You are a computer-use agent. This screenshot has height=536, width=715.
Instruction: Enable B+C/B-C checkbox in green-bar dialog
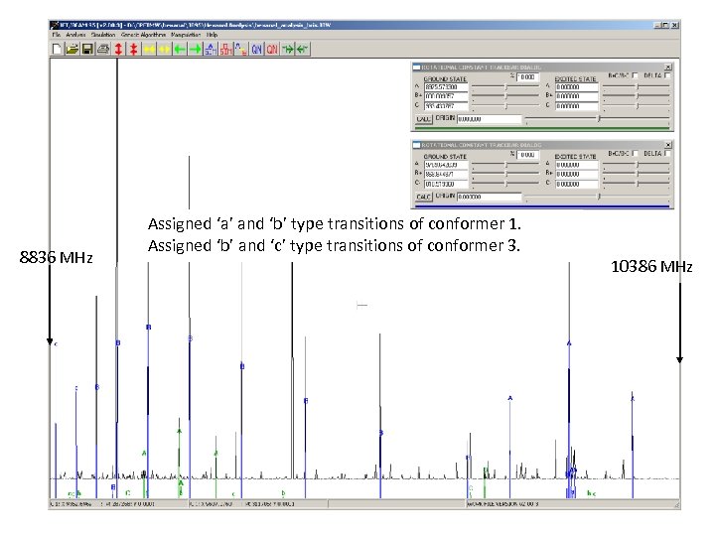click(635, 75)
